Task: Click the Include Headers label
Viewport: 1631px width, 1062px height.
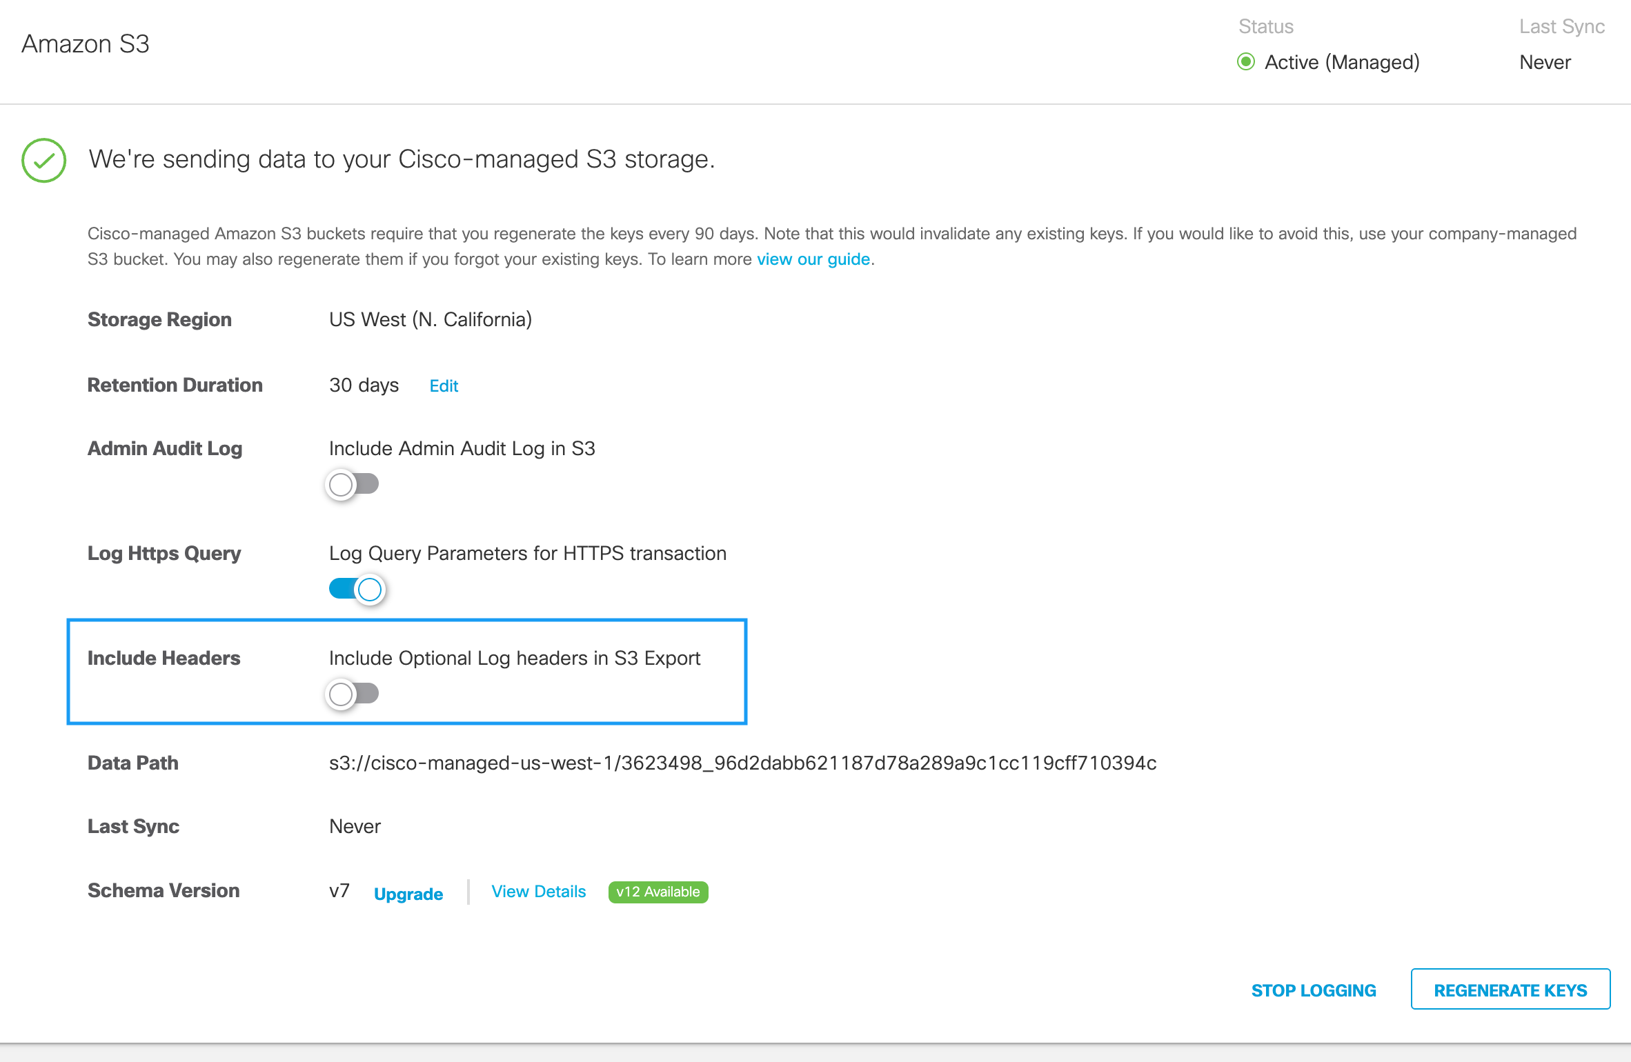Action: pos(164,658)
